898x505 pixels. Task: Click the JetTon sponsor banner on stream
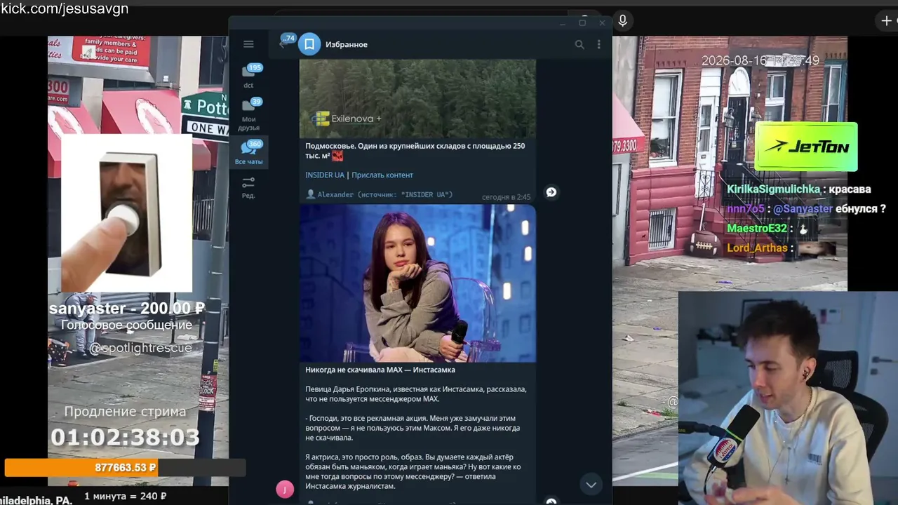pyautogui.click(x=806, y=147)
